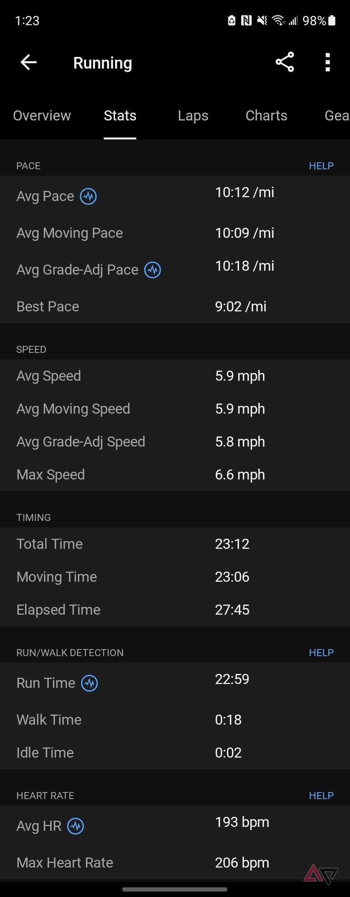The width and height of the screenshot is (350, 897).
Task: Open the partially visible Gear tab
Action: (336, 116)
